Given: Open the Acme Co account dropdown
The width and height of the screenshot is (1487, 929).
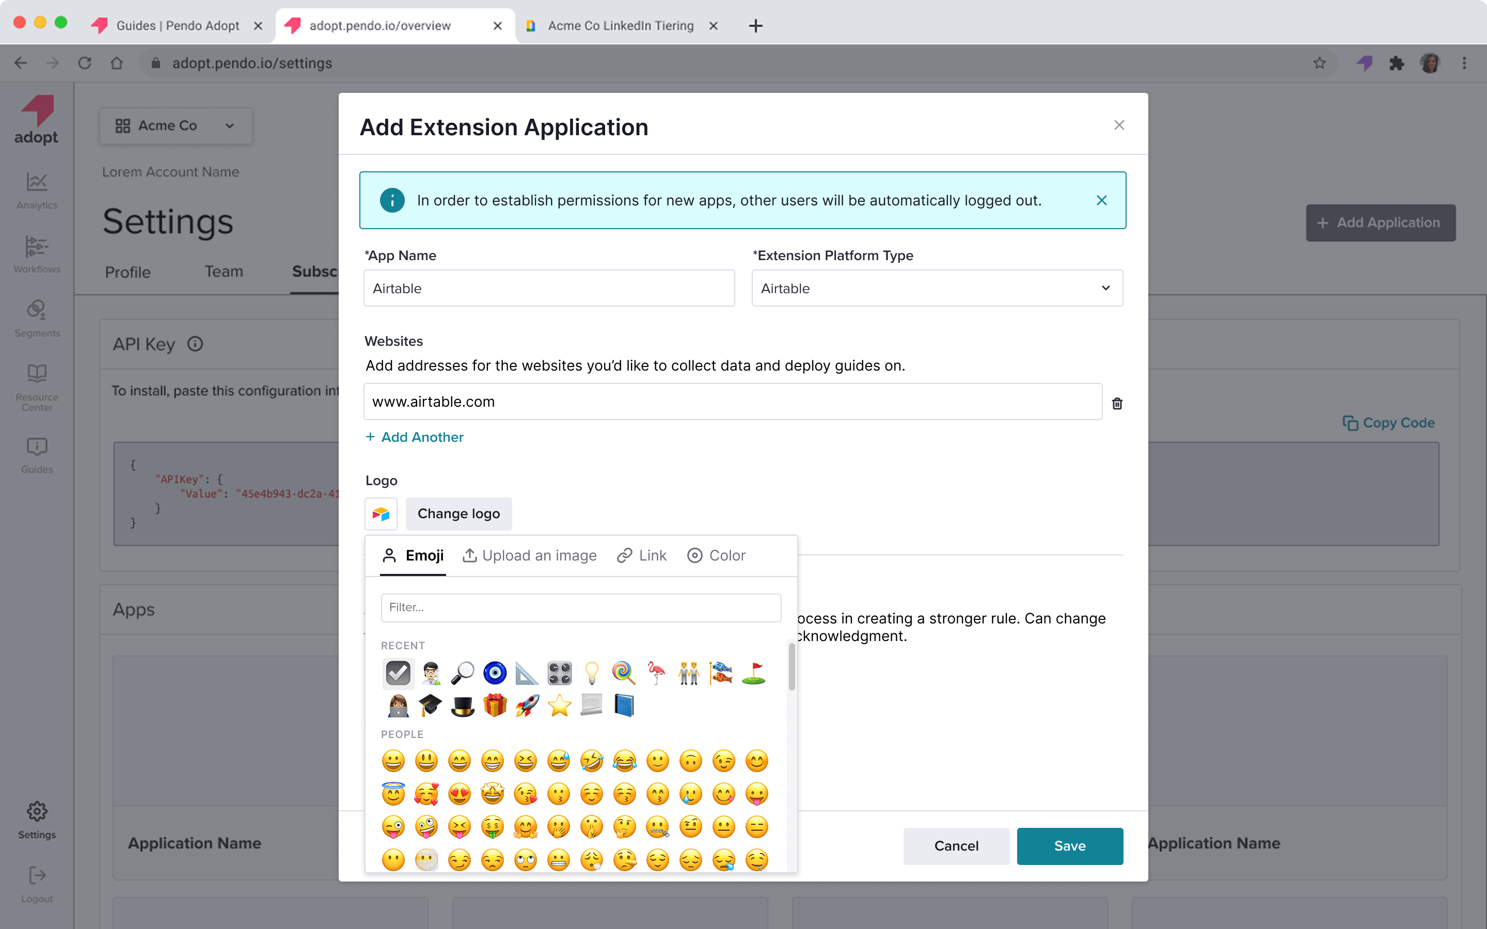Looking at the screenshot, I should click(176, 125).
